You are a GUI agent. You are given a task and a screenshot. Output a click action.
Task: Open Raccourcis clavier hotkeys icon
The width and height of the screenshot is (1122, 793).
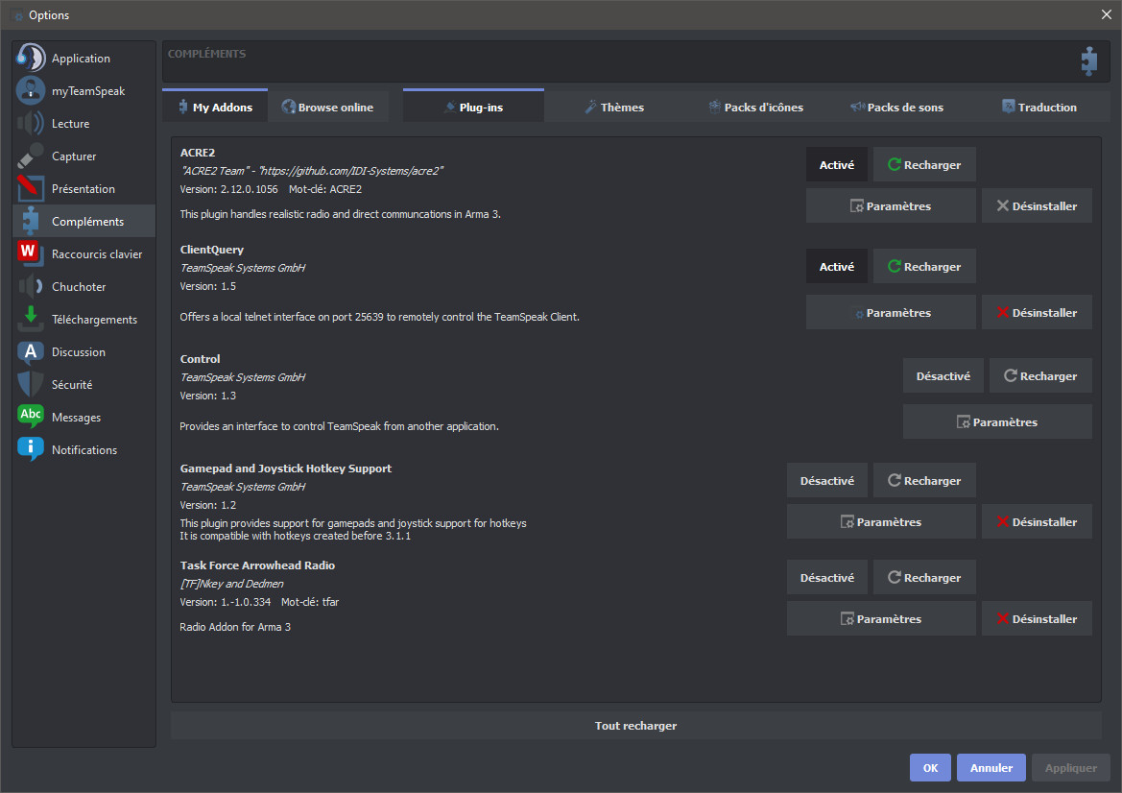[31, 254]
